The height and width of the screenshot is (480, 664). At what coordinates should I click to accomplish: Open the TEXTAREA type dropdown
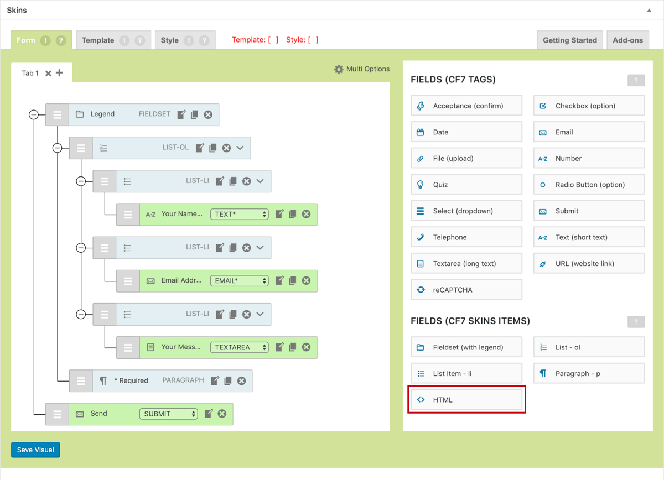pos(239,347)
